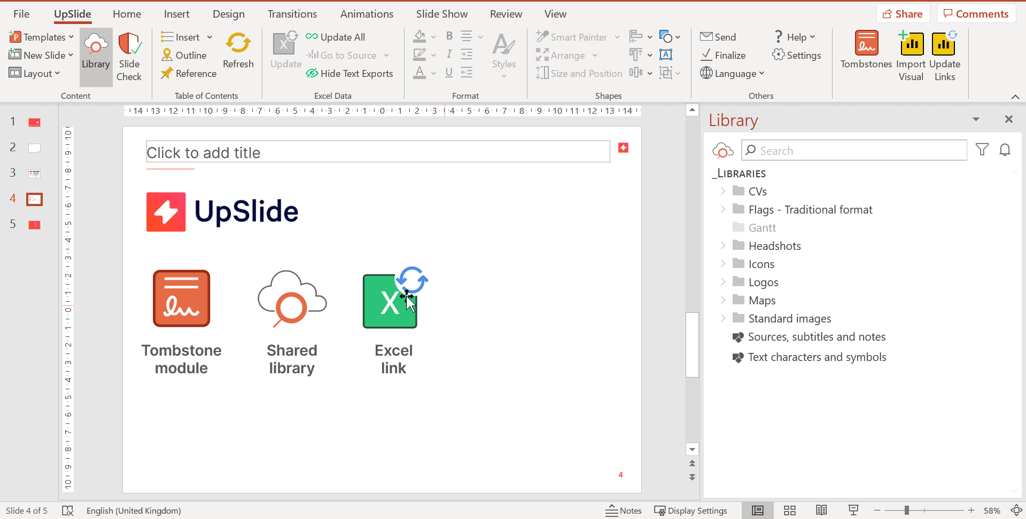Viewport: 1026px width, 519px height.
Task: Switch to the Home tab
Action: (127, 14)
